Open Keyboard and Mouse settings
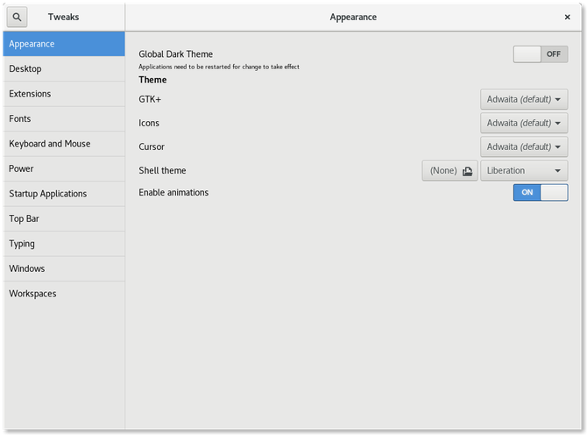Screen dimensions: 587x435 coord(64,144)
